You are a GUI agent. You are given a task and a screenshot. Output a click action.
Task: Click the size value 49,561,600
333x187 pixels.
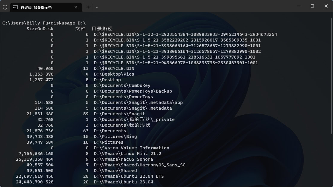point(40,171)
